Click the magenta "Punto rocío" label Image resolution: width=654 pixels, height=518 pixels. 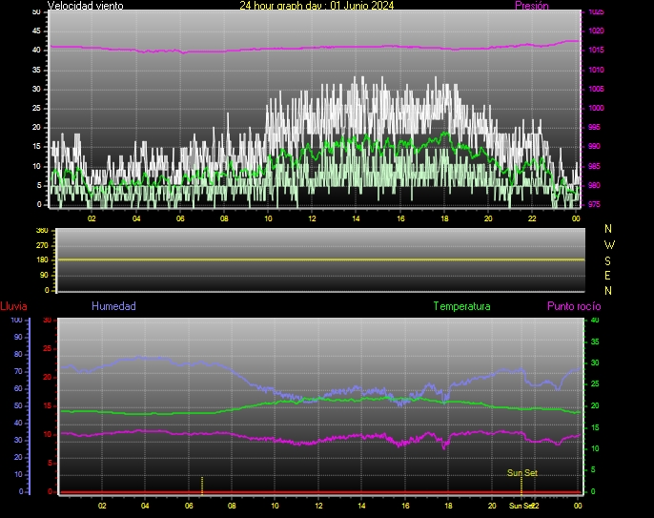click(574, 306)
